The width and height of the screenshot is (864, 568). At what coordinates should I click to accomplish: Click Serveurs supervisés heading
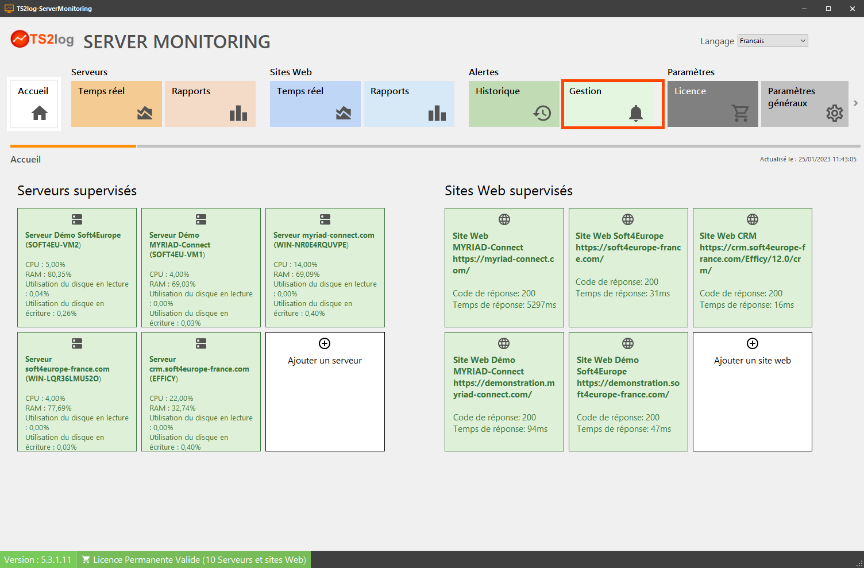coord(77,191)
